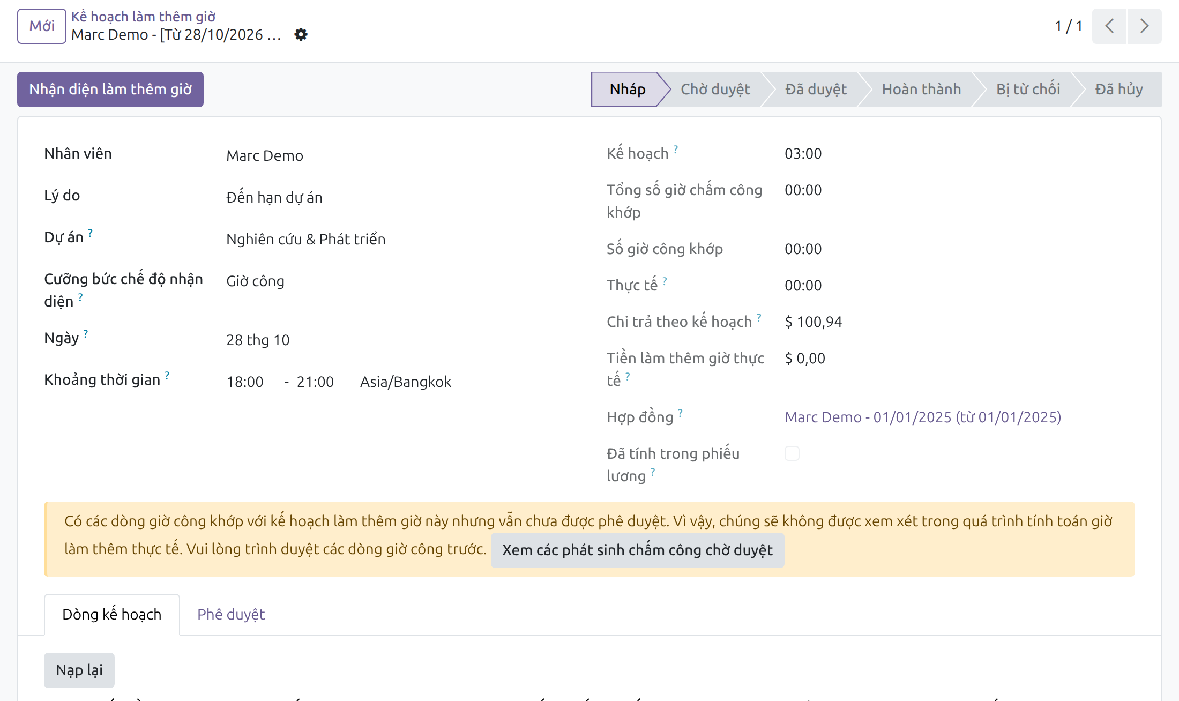Click the planned payment value $ 100,94
The height and width of the screenshot is (701, 1179).
(813, 322)
